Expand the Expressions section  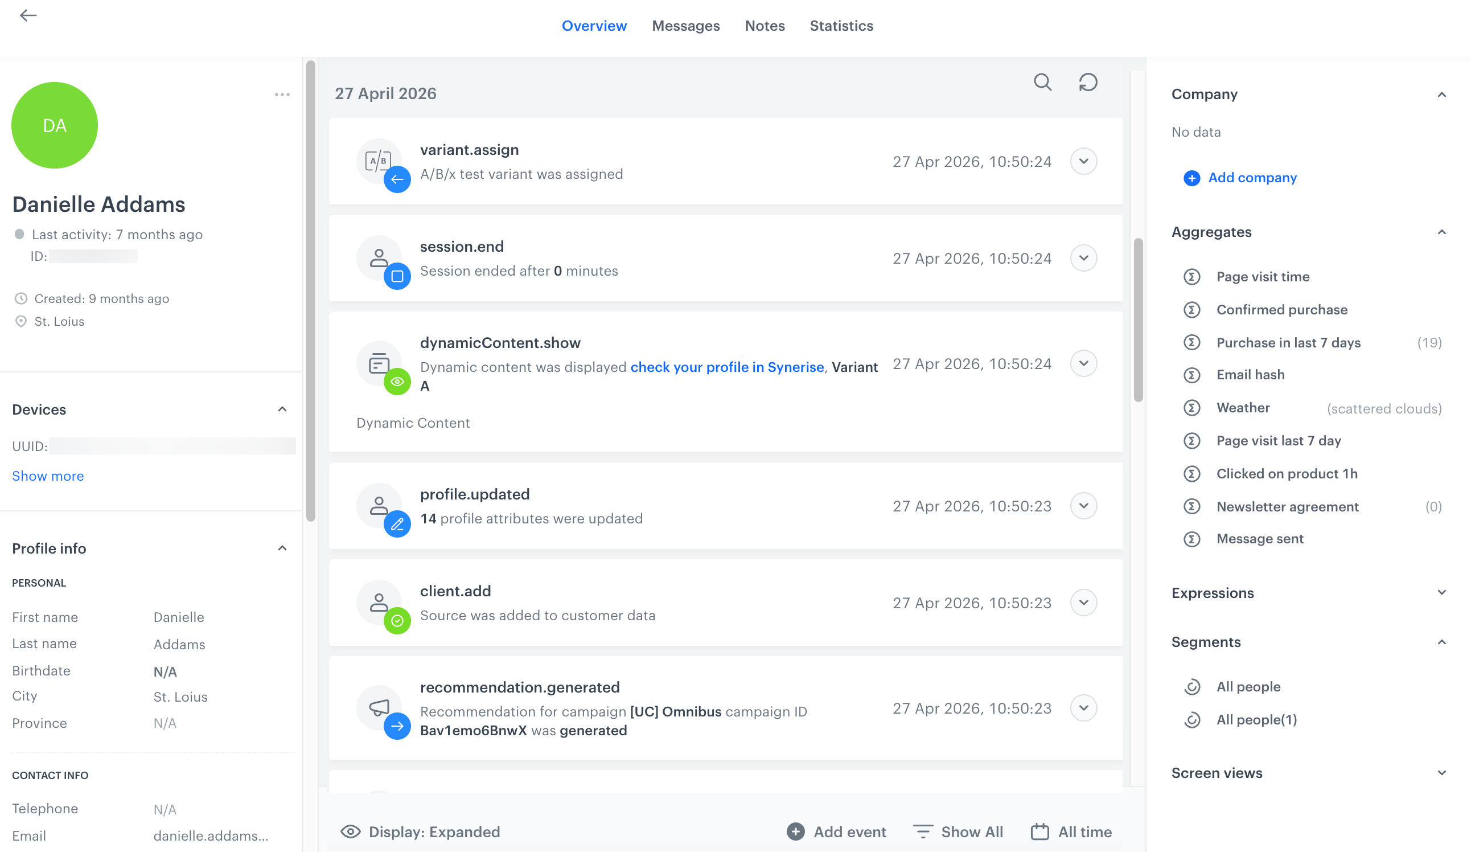tap(1441, 593)
